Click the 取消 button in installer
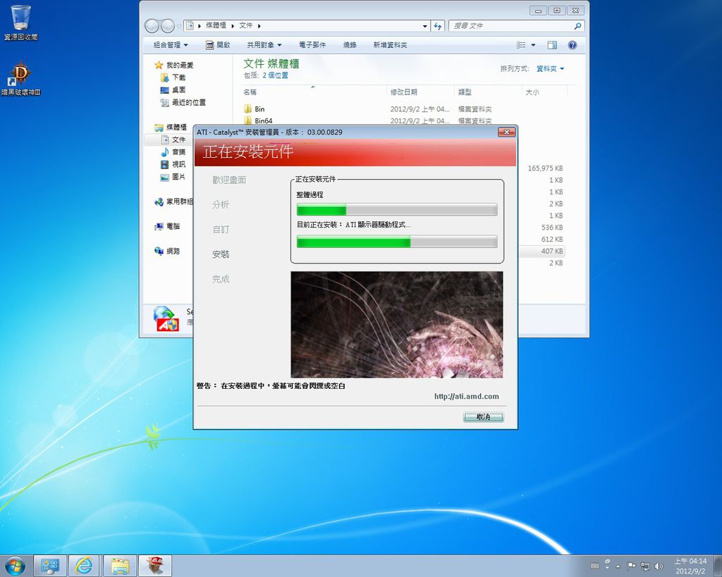This screenshot has width=722, height=577. 483,417
